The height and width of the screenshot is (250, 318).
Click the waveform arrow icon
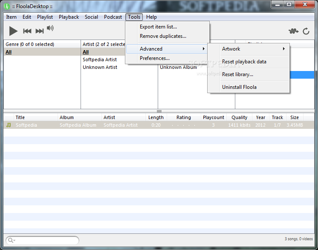[x=293, y=31]
